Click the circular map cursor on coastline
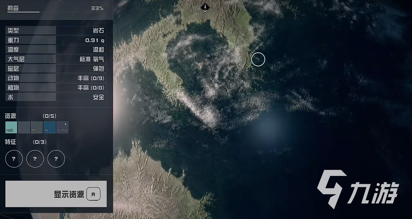Viewport: 412px width, 219px height. [x=258, y=59]
